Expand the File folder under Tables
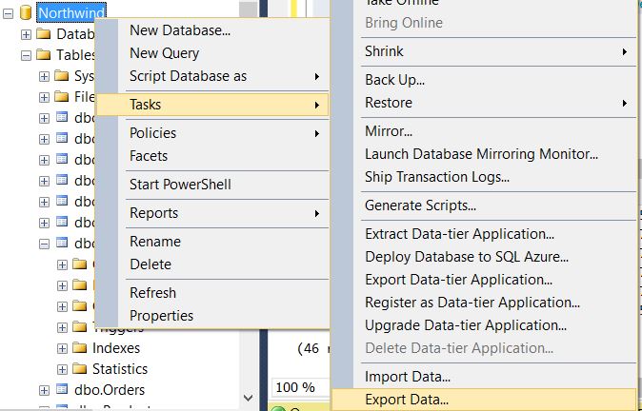Screen dimensions: 642x411 coord(44,97)
